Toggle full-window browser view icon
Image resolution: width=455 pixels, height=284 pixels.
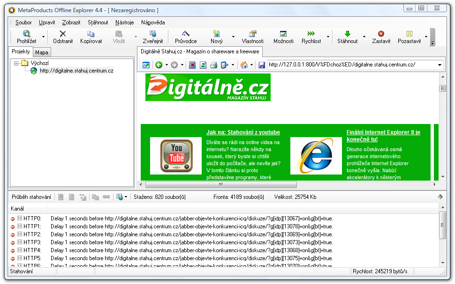[146, 65]
